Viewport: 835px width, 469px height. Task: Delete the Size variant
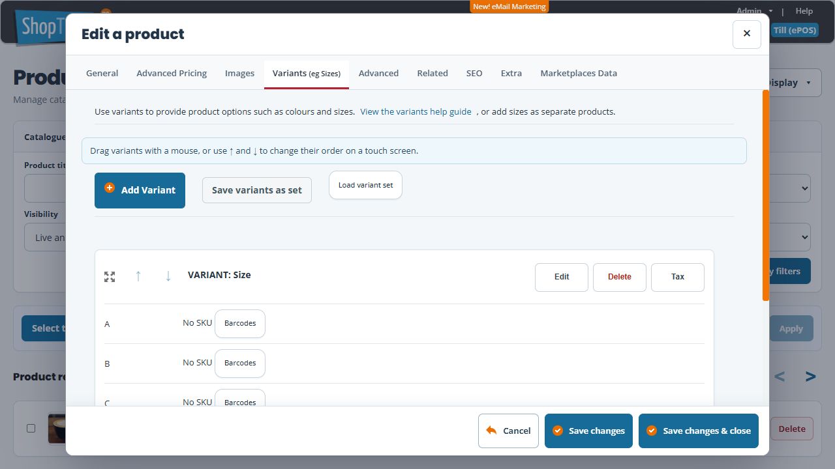pos(620,277)
